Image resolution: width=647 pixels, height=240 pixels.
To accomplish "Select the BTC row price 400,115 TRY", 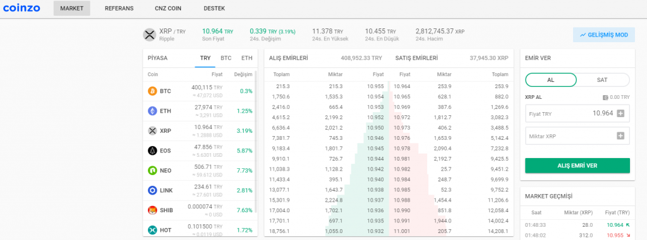I will (207, 88).
